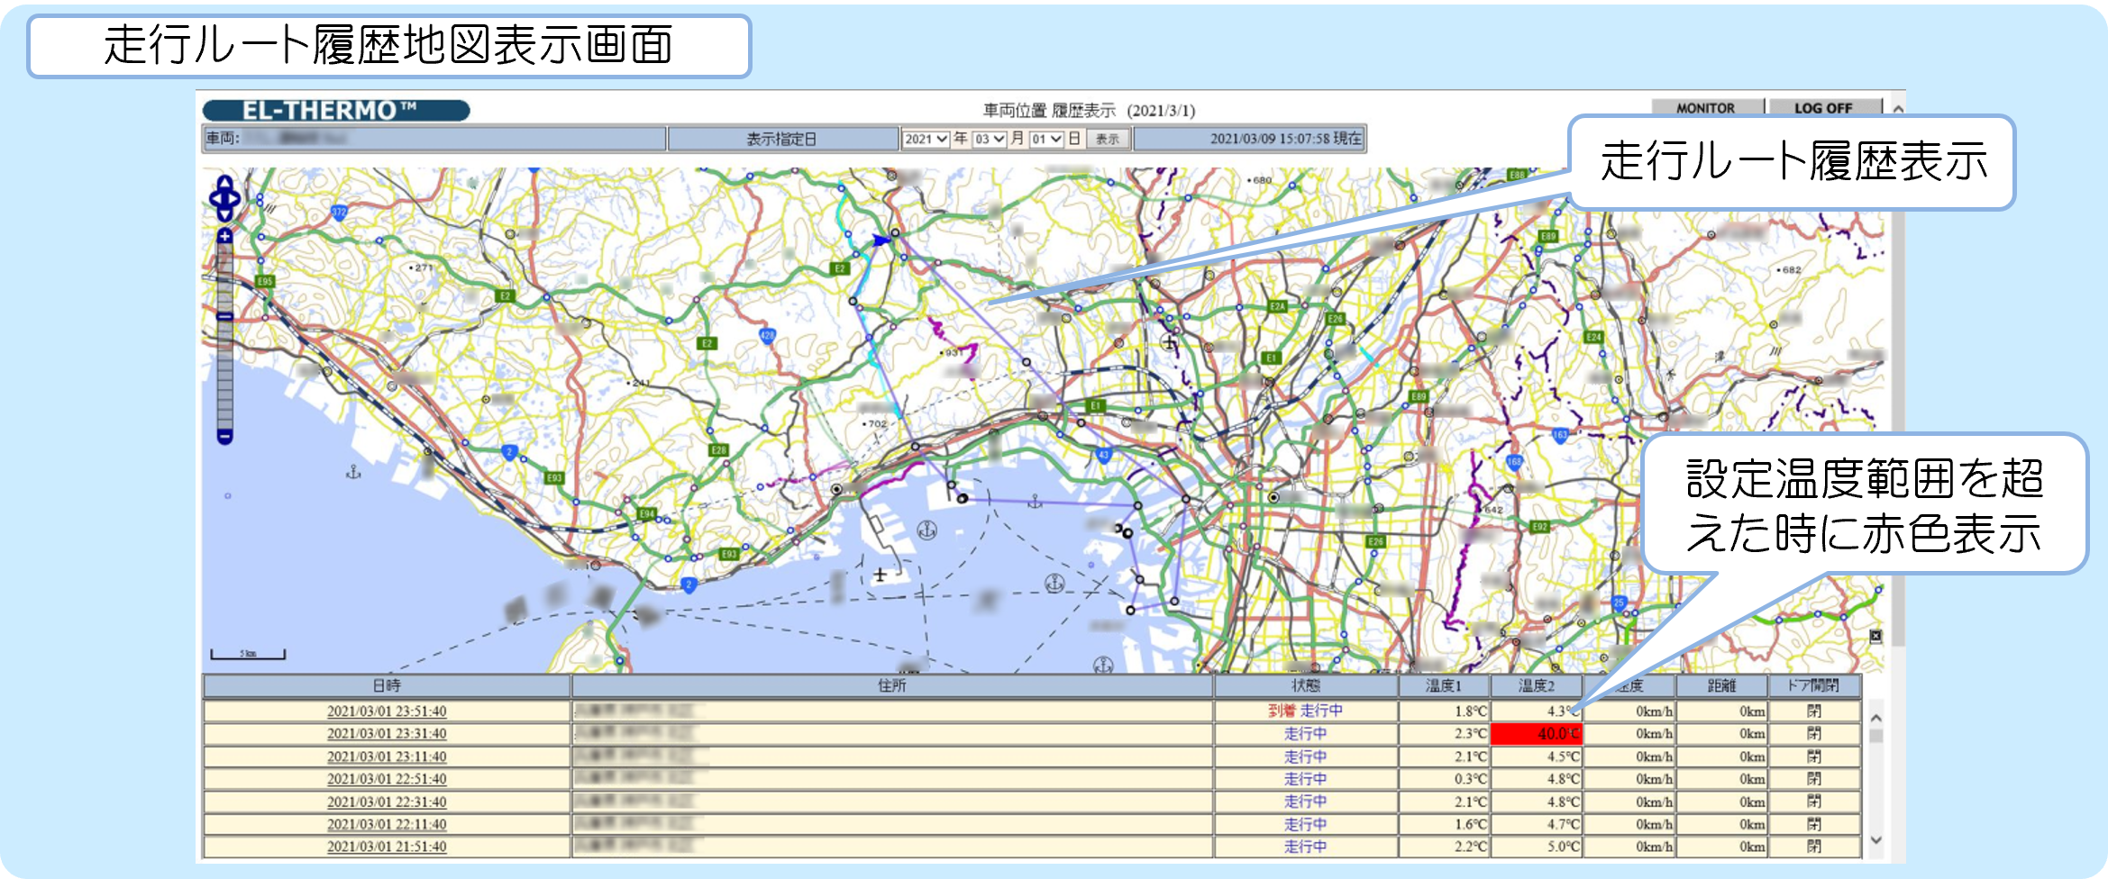
Task: Click the 温度1 column header
Action: [x=1444, y=686]
